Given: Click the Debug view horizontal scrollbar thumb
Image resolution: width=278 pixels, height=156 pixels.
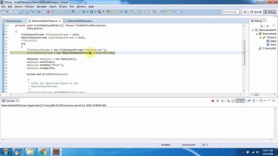Looking at the screenshot, I should point(256,94).
